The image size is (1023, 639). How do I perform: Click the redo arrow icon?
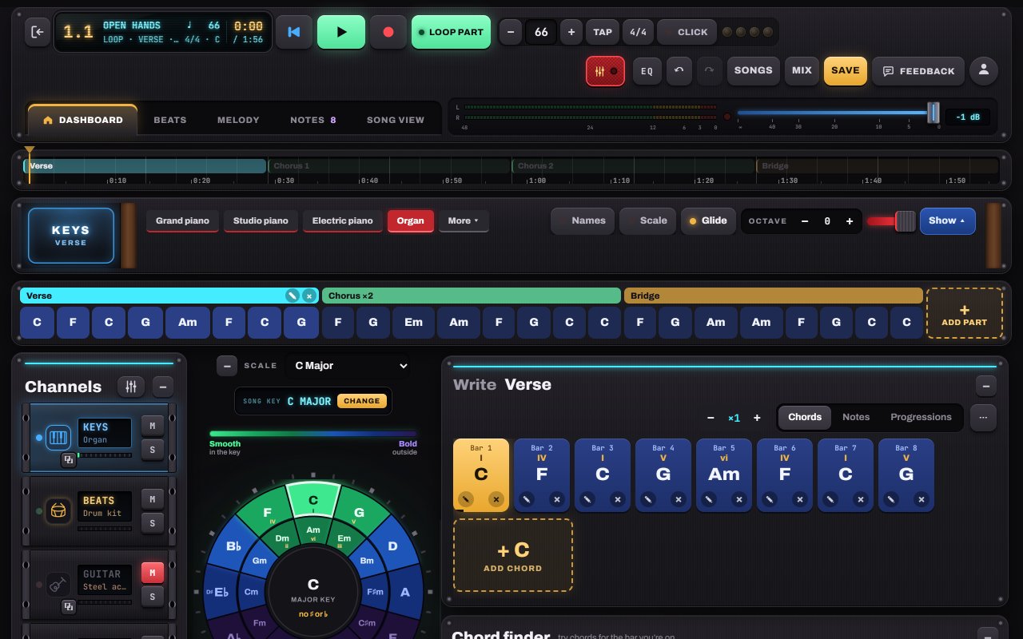pyautogui.click(x=709, y=70)
